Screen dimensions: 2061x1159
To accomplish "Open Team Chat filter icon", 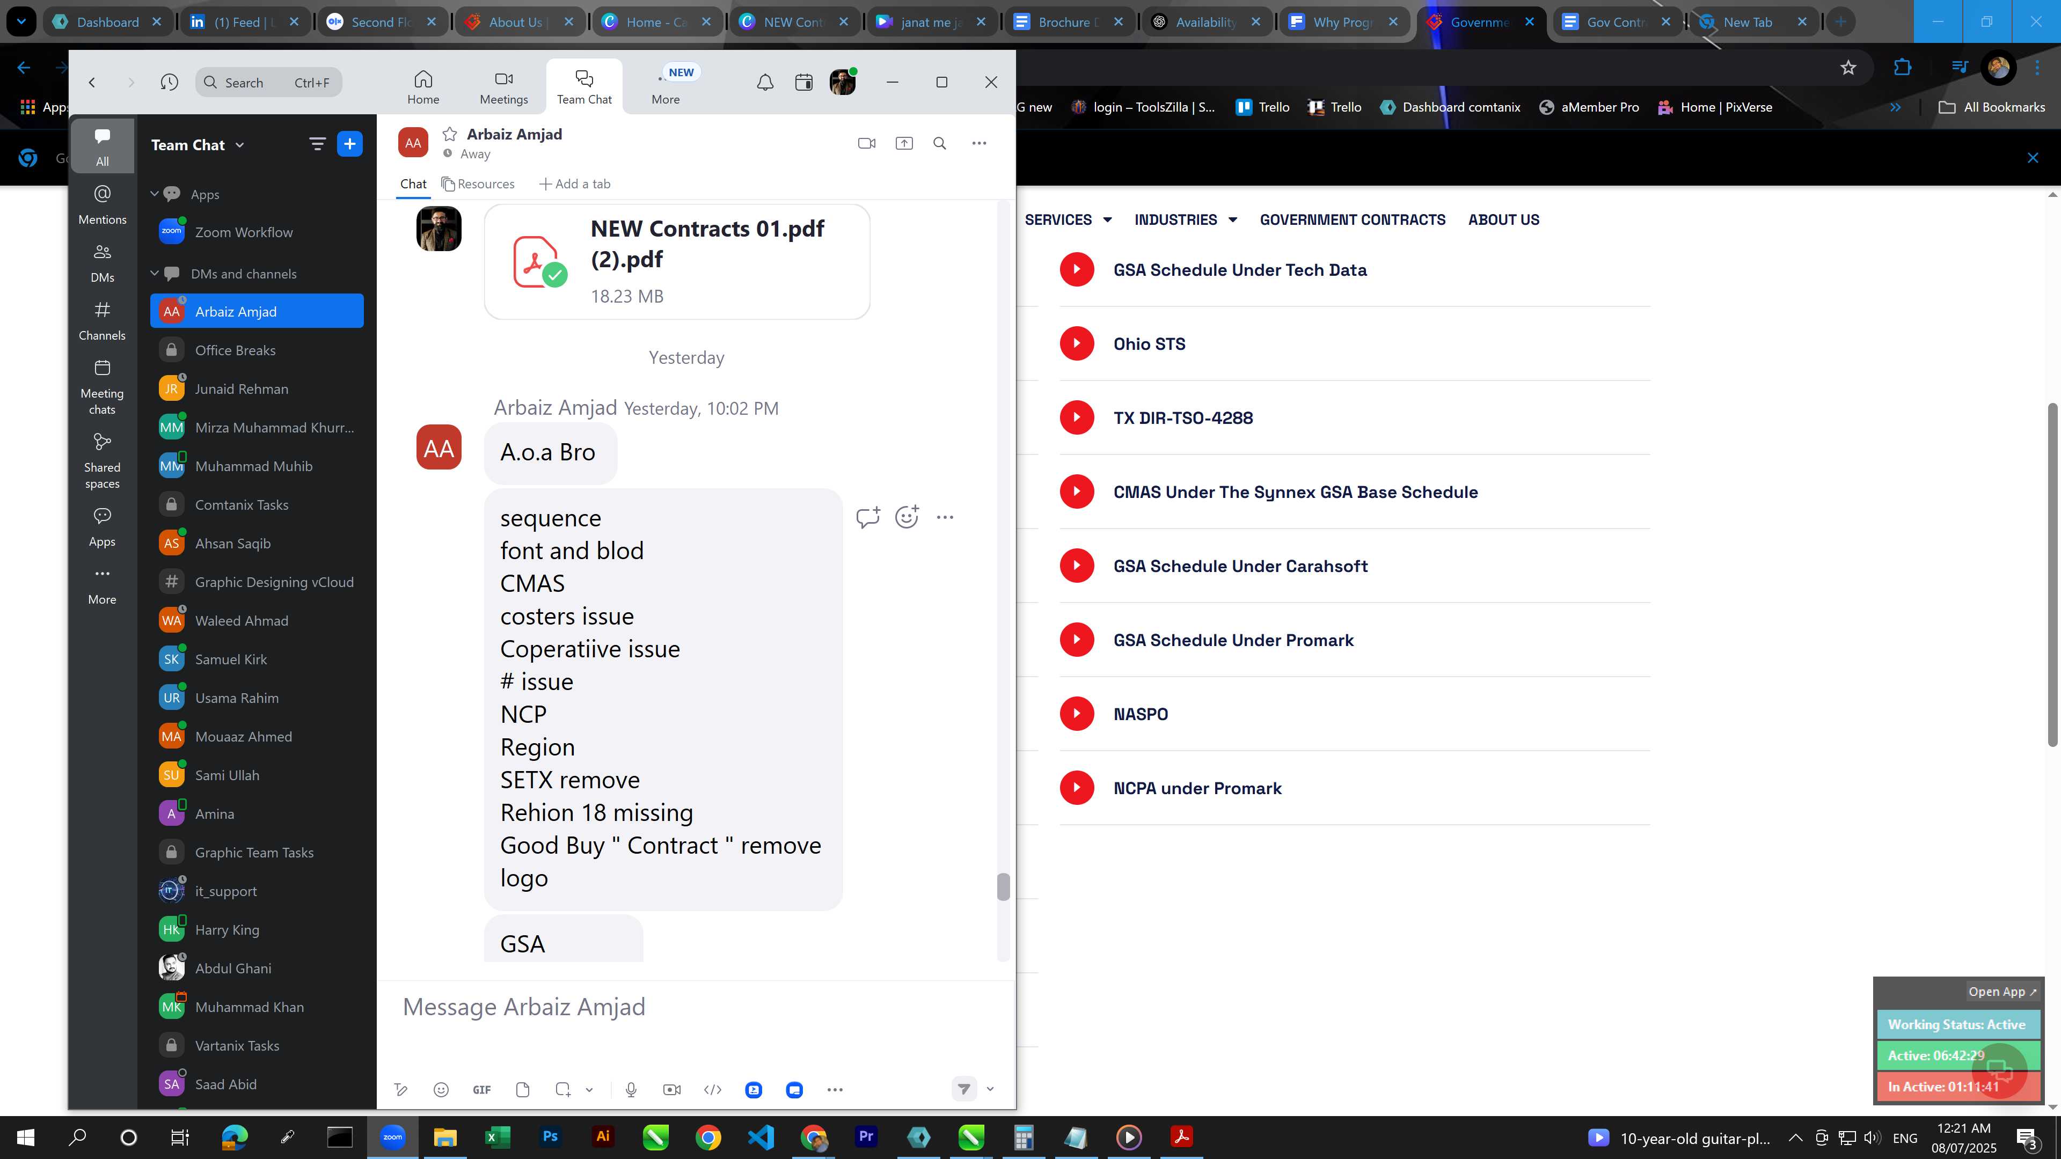I will (317, 144).
